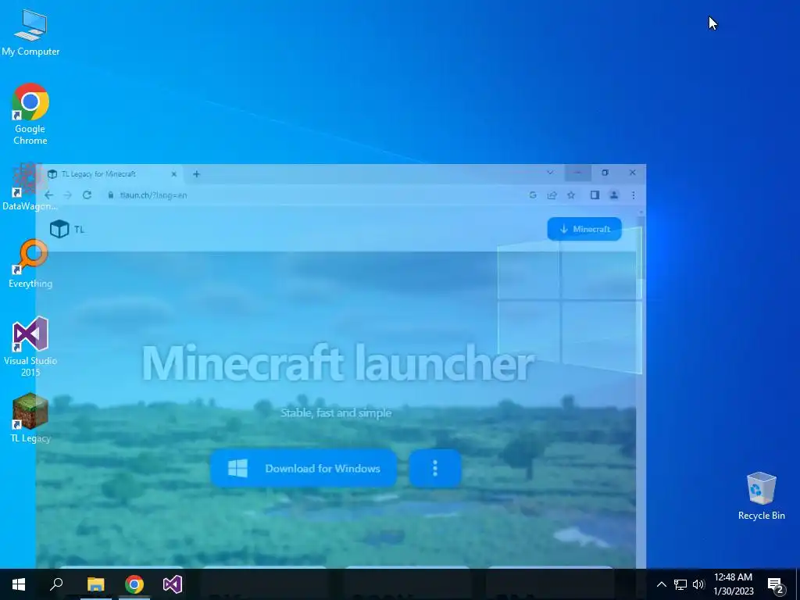Launch Google Chrome desktop shortcut
The image size is (800, 600).
(x=30, y=113)
